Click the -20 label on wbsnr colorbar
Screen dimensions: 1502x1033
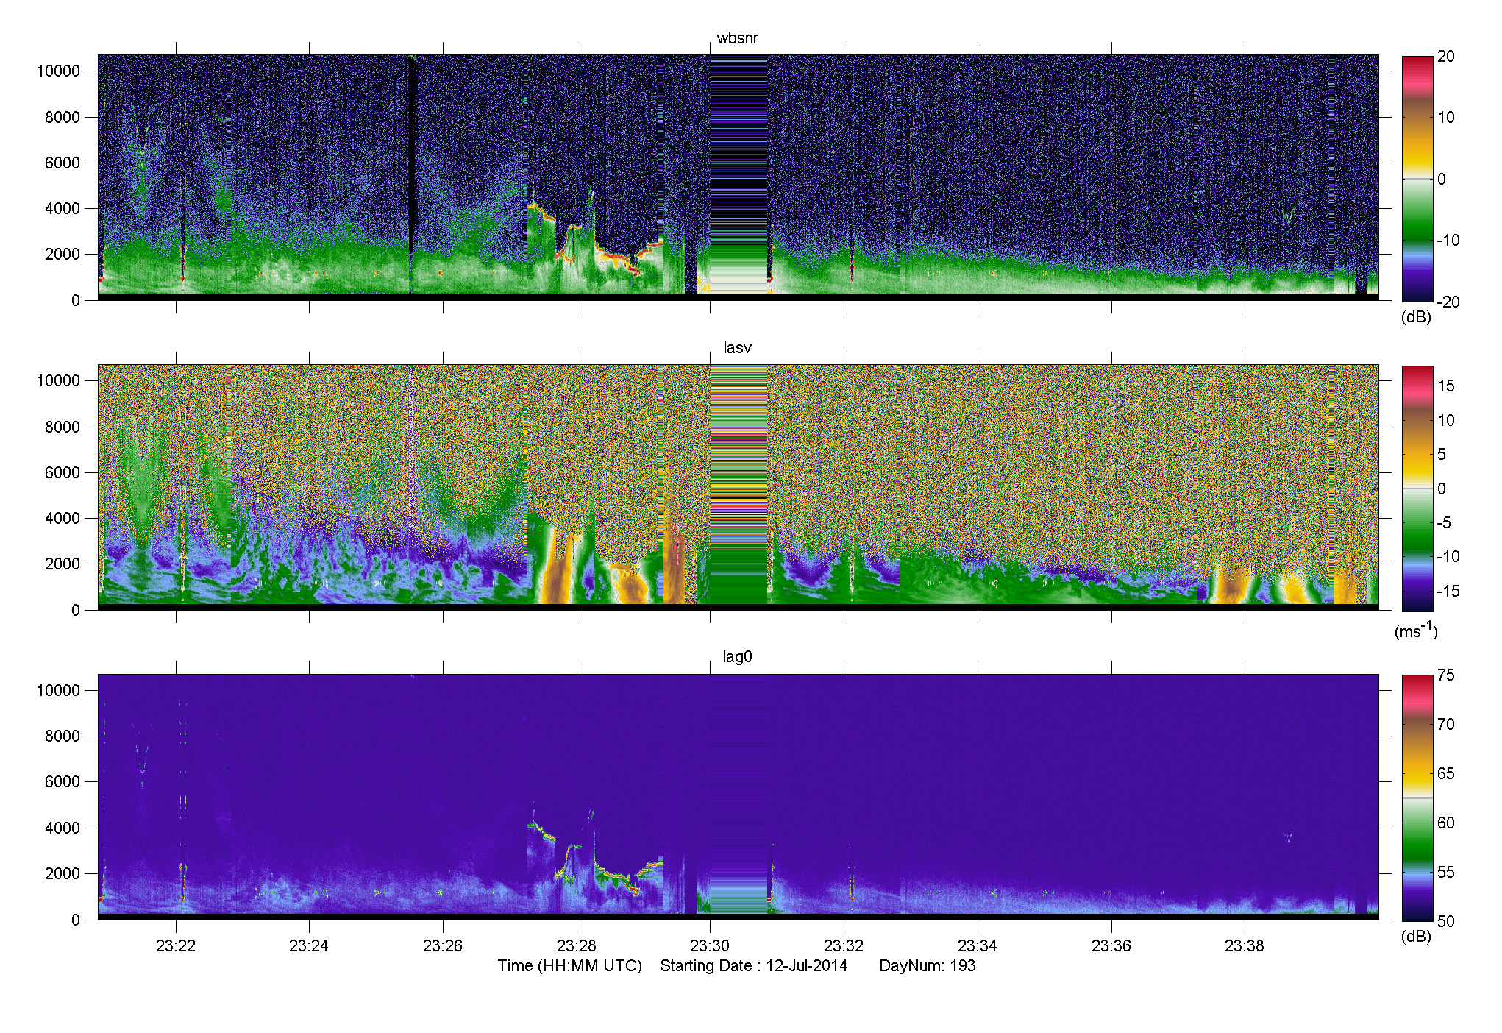coord(1448,302)
